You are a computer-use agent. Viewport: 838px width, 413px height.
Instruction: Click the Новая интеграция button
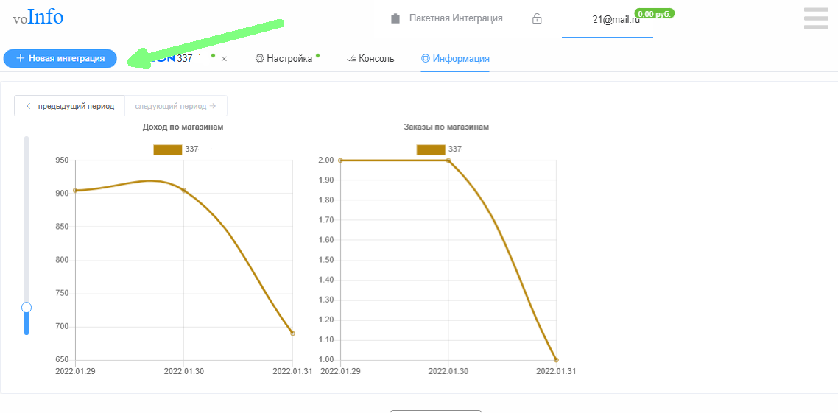[x=60, y=58]
